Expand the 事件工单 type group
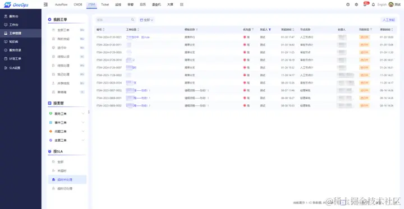The image size is (404, 209). pos(83,123)
